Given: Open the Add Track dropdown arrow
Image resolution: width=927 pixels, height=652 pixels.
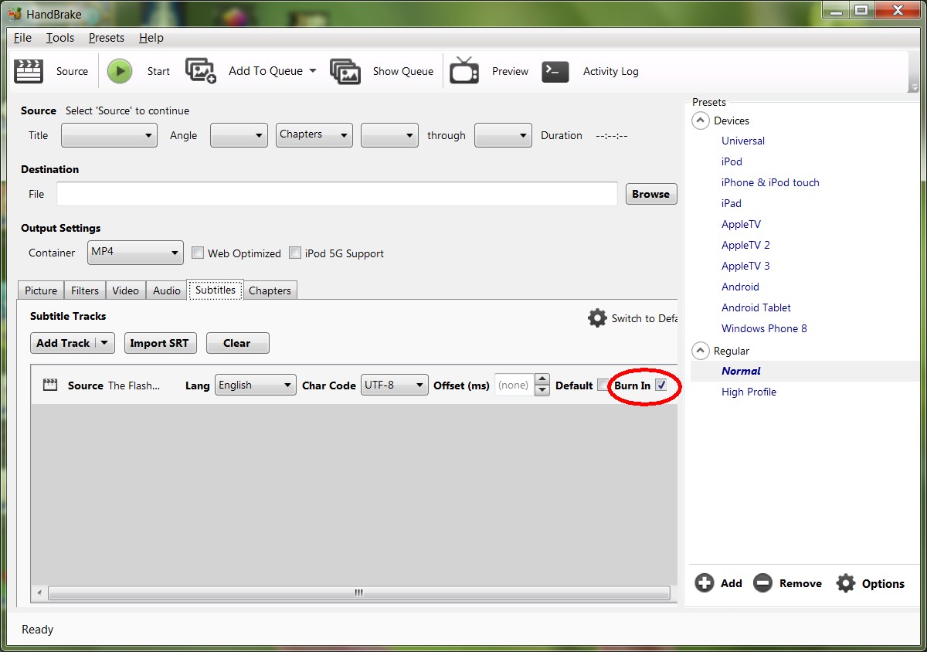Looking at the screenshot, I should (x=105, y=343).
